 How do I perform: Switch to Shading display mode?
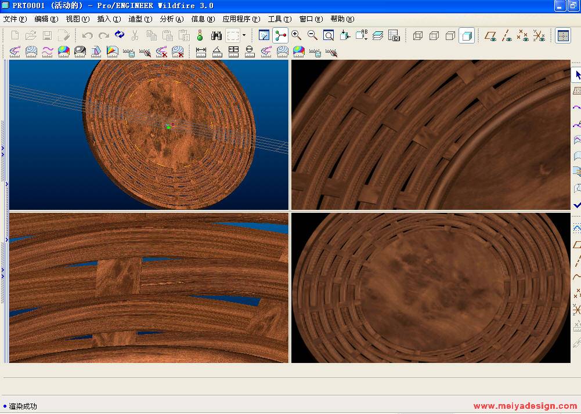pyautogui.click(x=467, y=35)
